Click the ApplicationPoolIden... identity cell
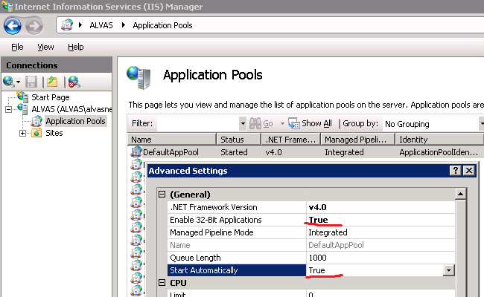This screenshot has height=297, width=484. [x=439, y=152]
